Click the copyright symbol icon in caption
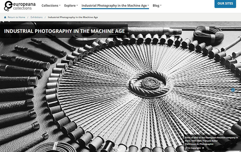 coord(186,148)
